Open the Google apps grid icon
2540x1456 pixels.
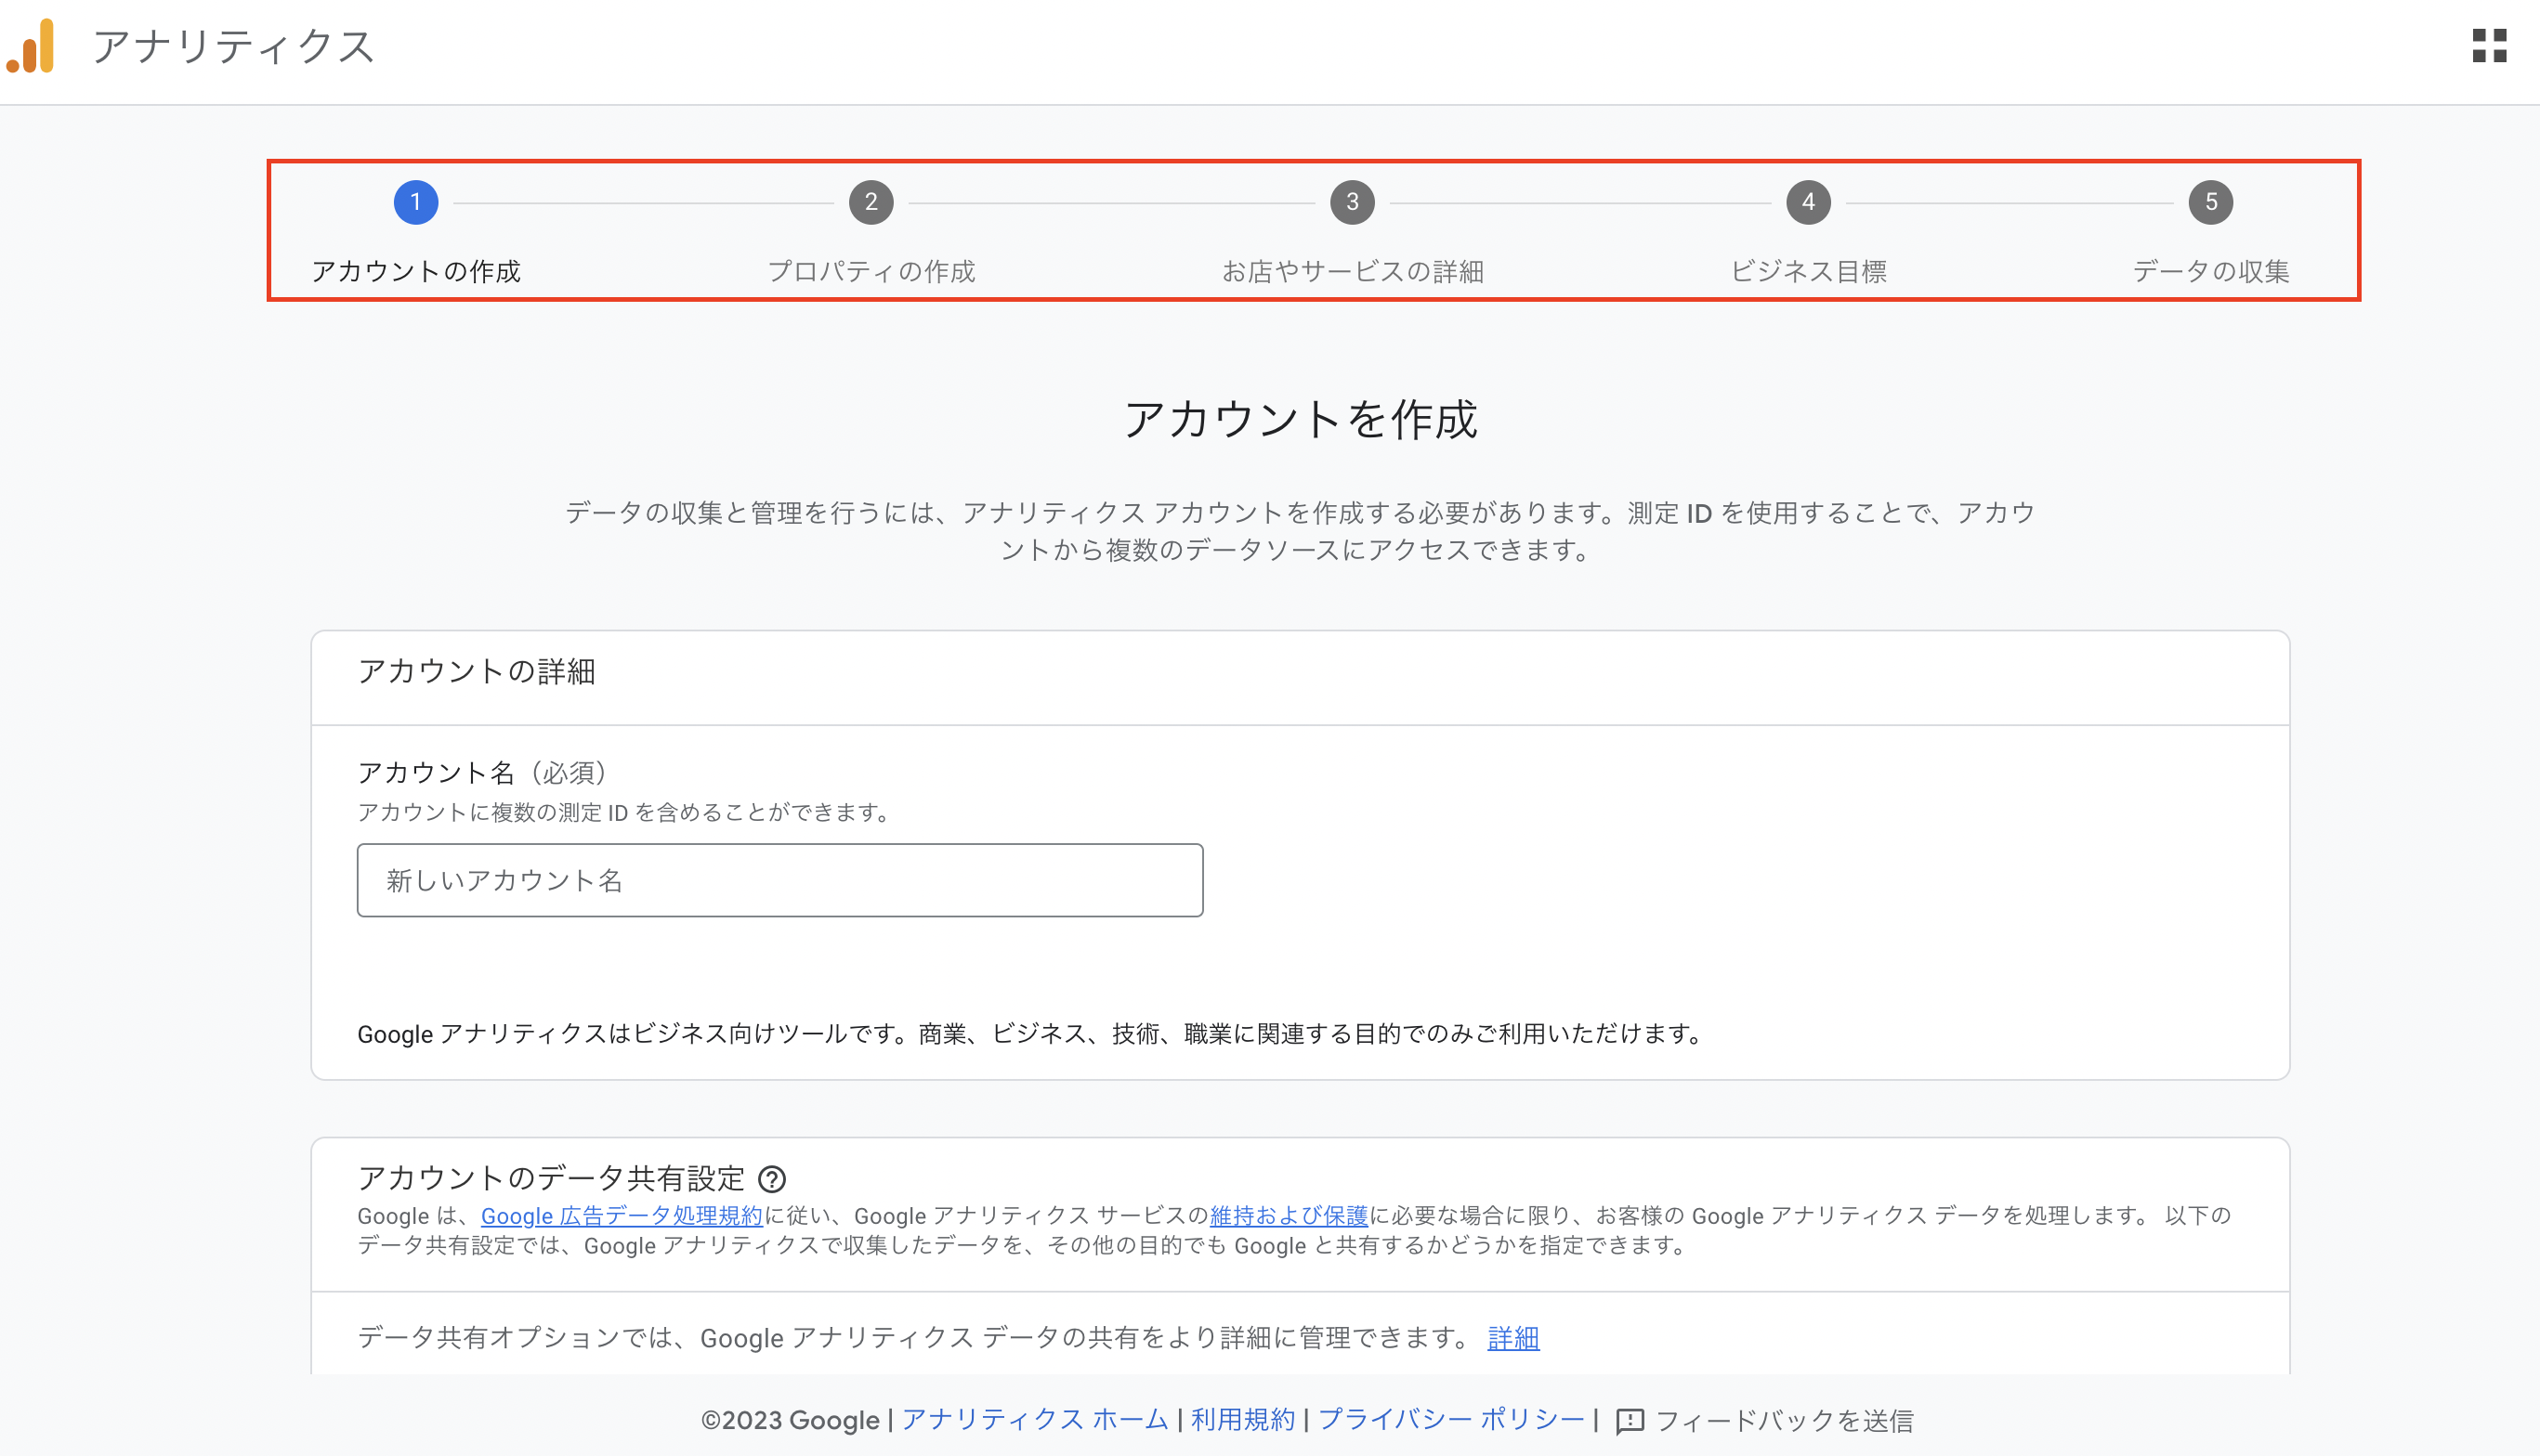click(x=2489, y=46)
